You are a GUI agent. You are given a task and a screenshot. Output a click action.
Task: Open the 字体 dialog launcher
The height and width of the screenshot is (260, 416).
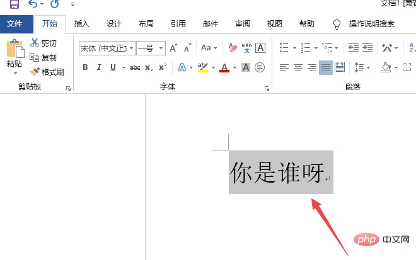click(x=267, y=89)
